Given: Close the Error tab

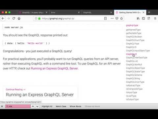Looking at the screenshot, I should click(x=79, y=12).
